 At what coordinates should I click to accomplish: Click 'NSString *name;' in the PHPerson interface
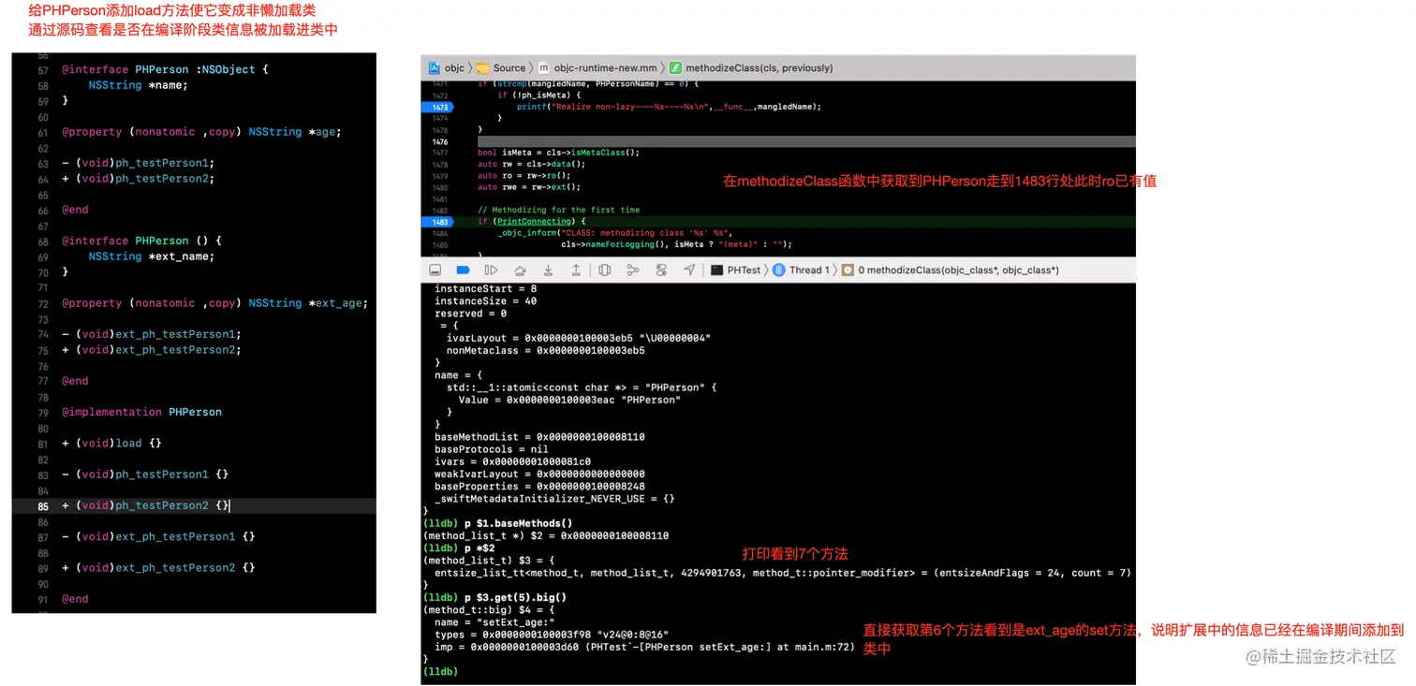click(x=139, y=85)
